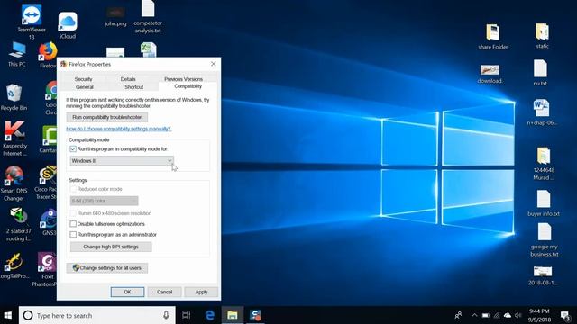Open the Action Center notifications icon
Image resolution: width=577 pixels, height=324 pixels.
click(565, 315)
